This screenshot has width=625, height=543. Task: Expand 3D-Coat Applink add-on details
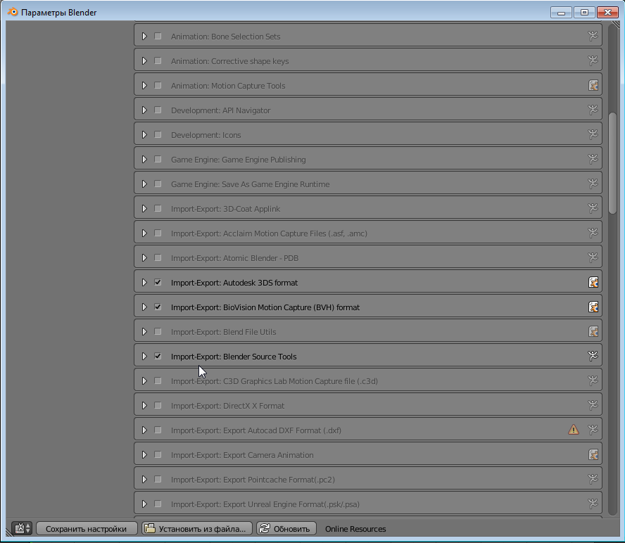click(x=144, y=208)
